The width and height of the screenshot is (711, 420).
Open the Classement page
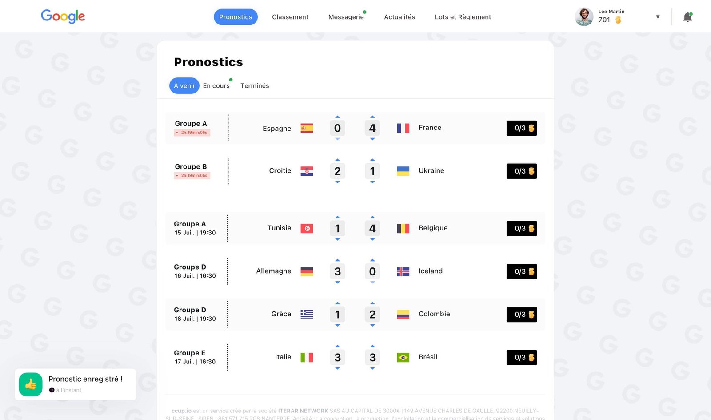tap(290, 17)
